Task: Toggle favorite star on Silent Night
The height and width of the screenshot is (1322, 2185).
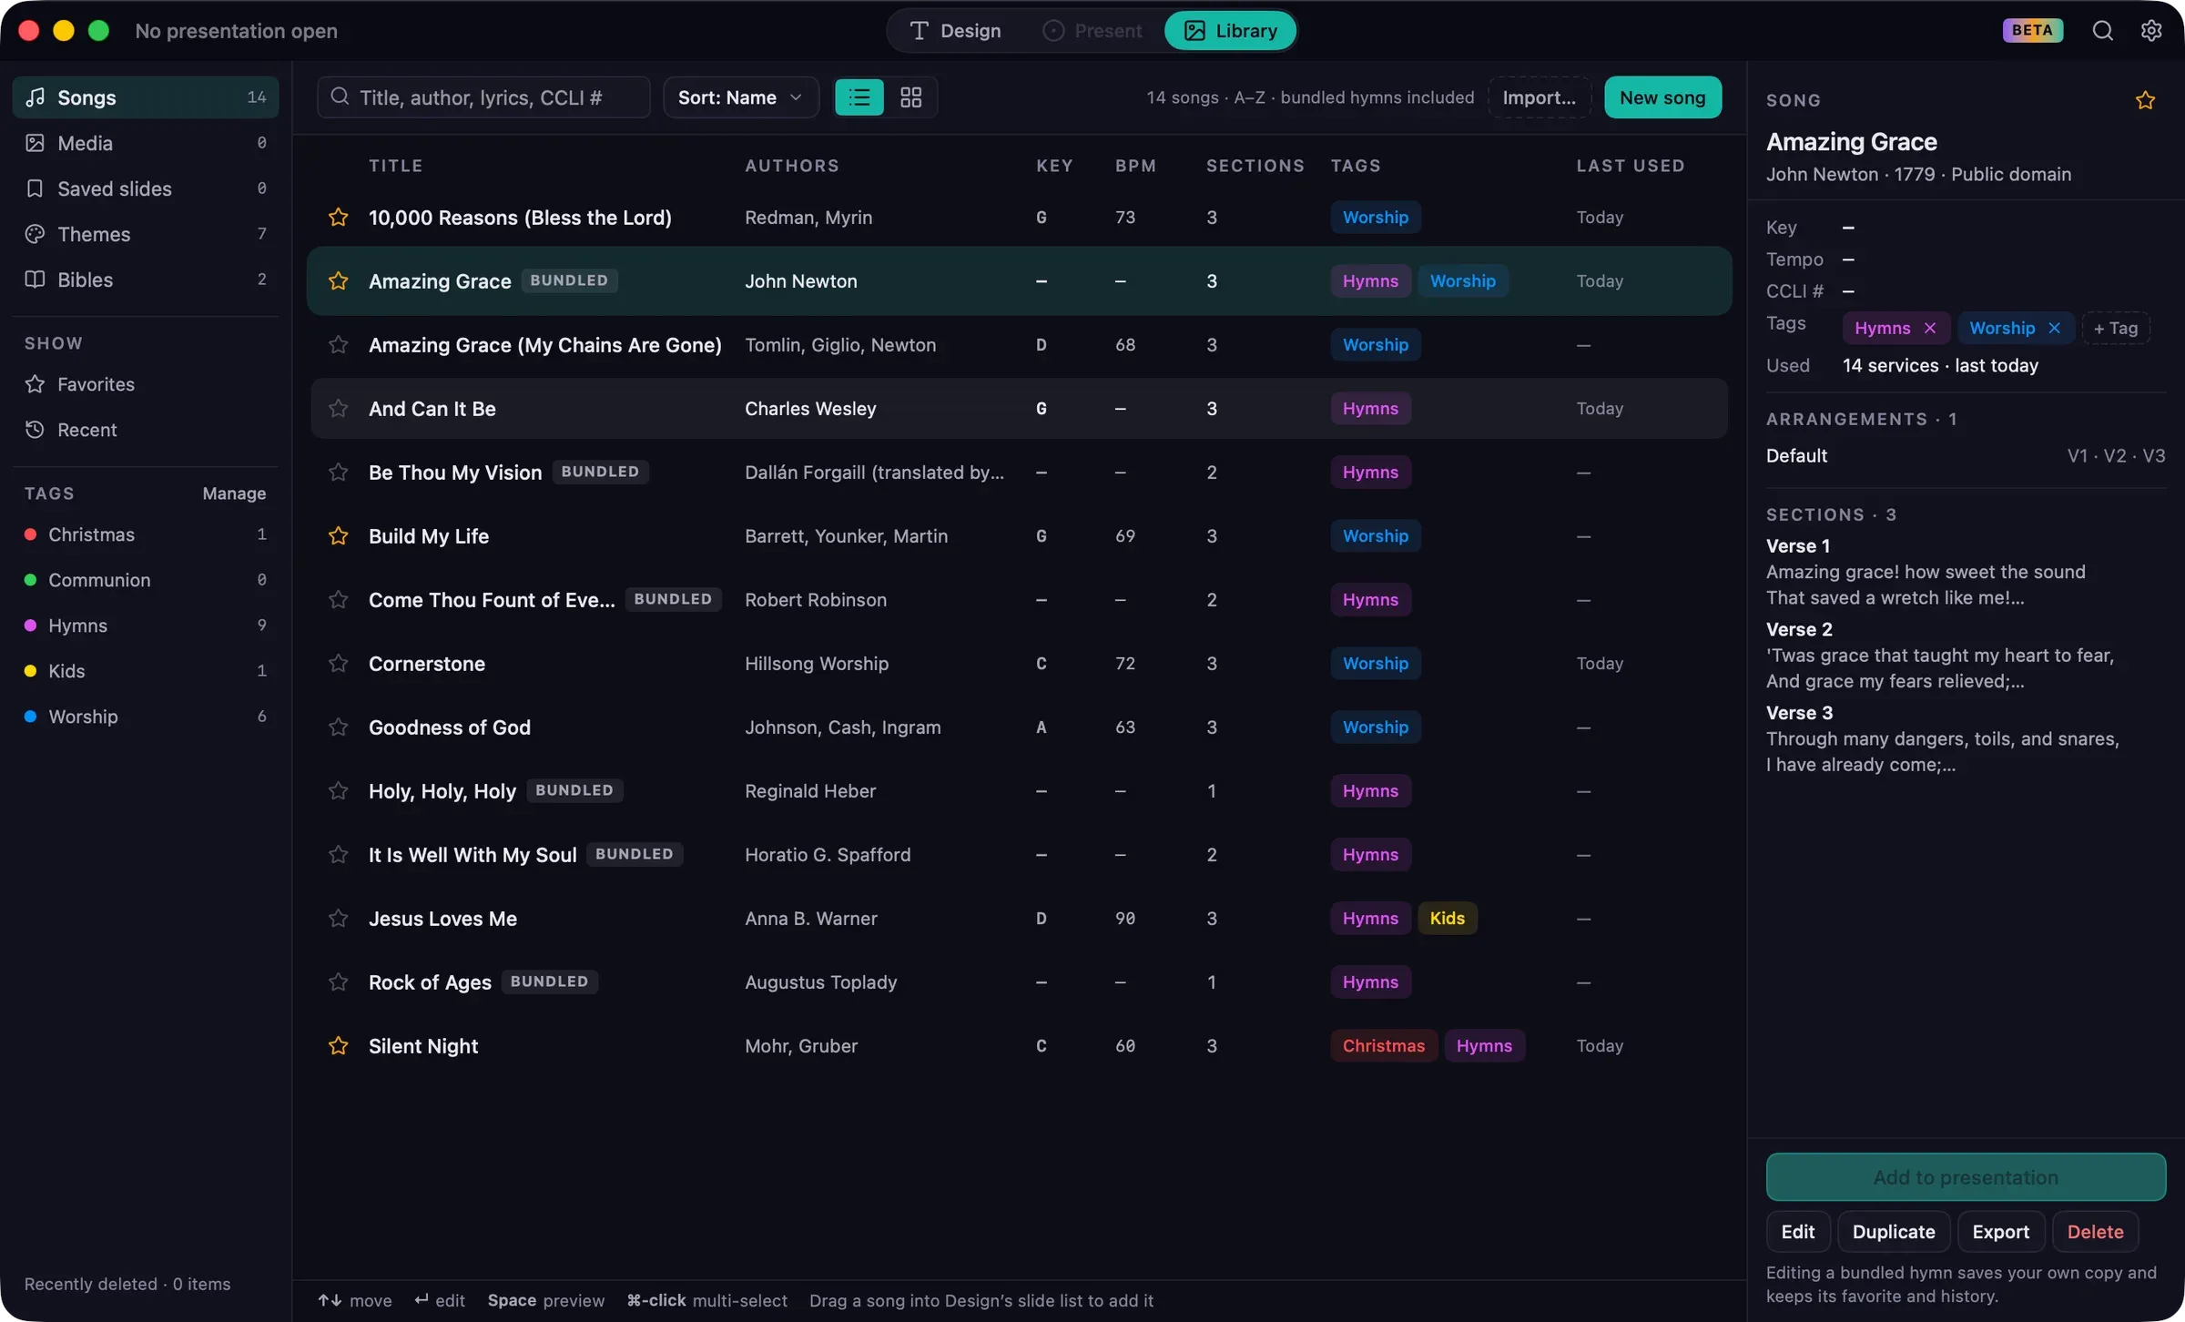Action: click(x=338, y=1046)
